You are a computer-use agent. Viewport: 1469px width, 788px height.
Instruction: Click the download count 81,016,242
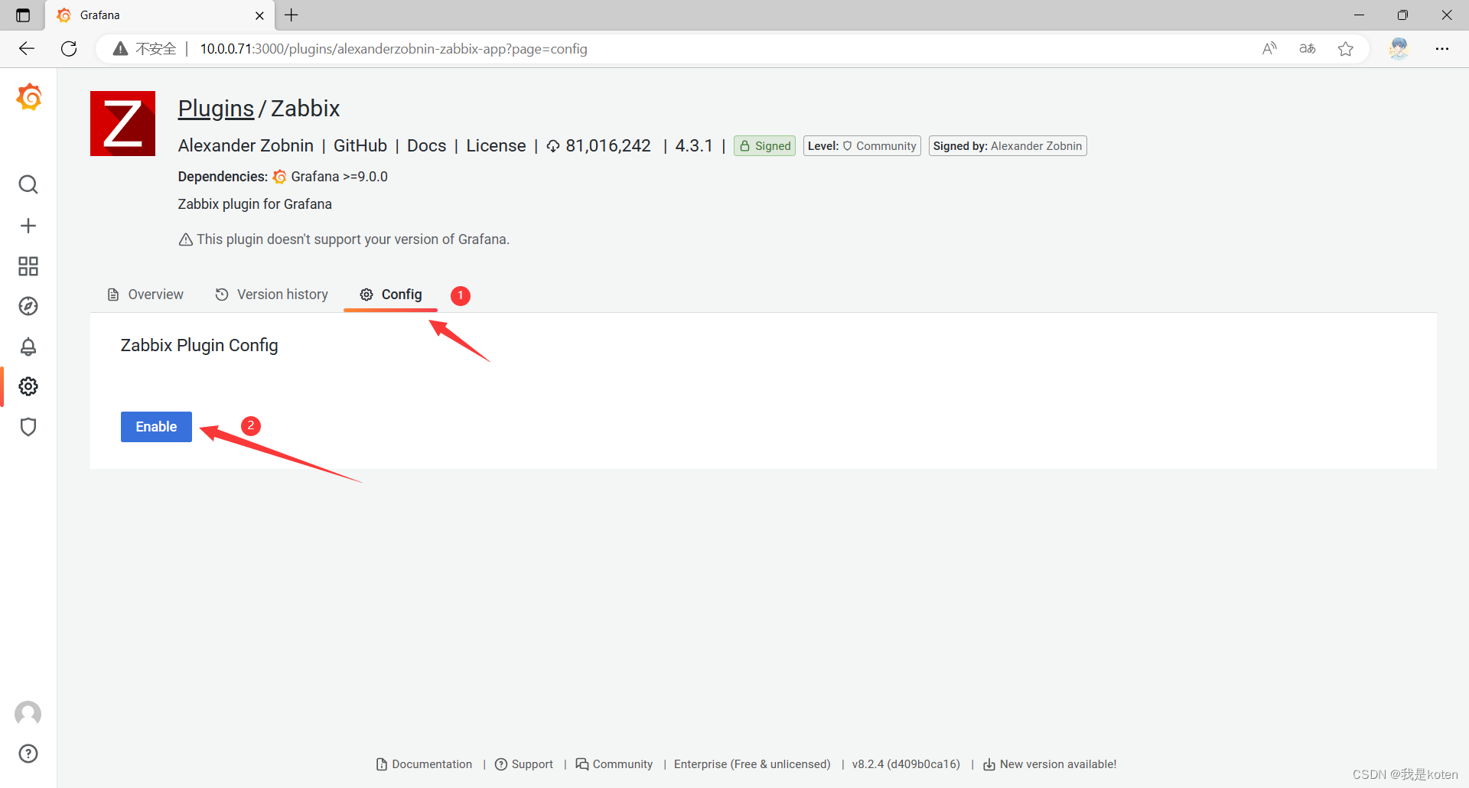point(598,145)
